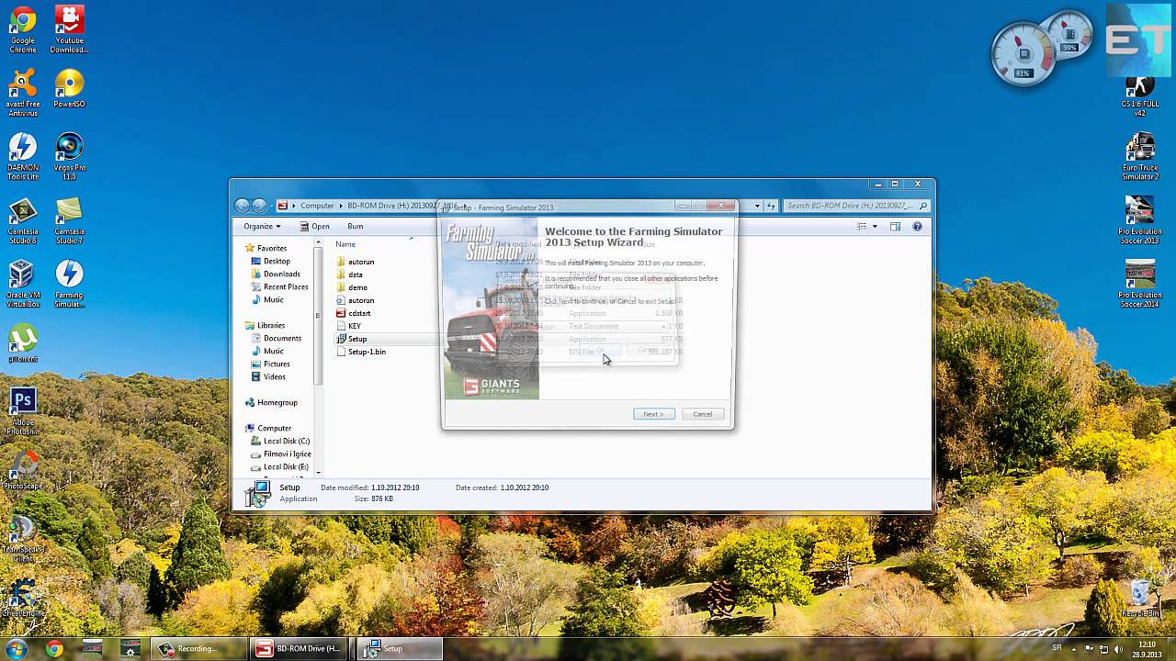Open uTorrent desktop icon

tap(22, 343)
